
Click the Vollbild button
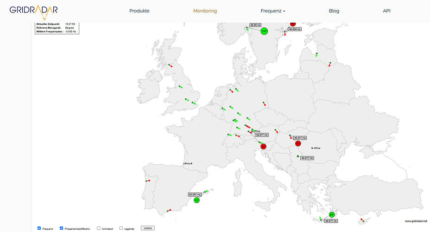pos(148,228)
